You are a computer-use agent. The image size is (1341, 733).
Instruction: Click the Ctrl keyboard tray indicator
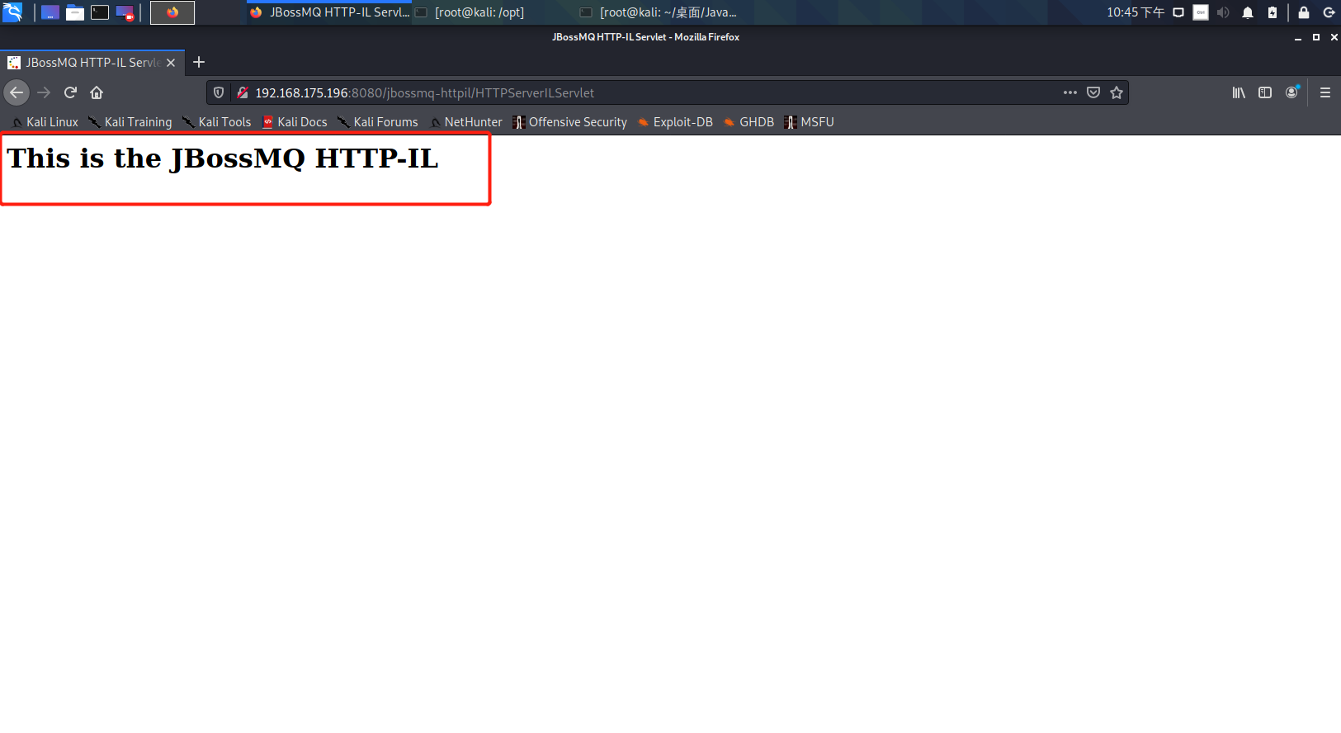[x=1201, y=12]
